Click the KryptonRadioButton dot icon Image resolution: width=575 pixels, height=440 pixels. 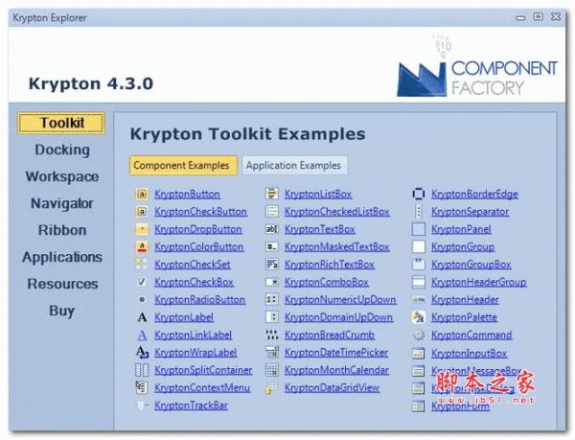click(x=142, y=300)
